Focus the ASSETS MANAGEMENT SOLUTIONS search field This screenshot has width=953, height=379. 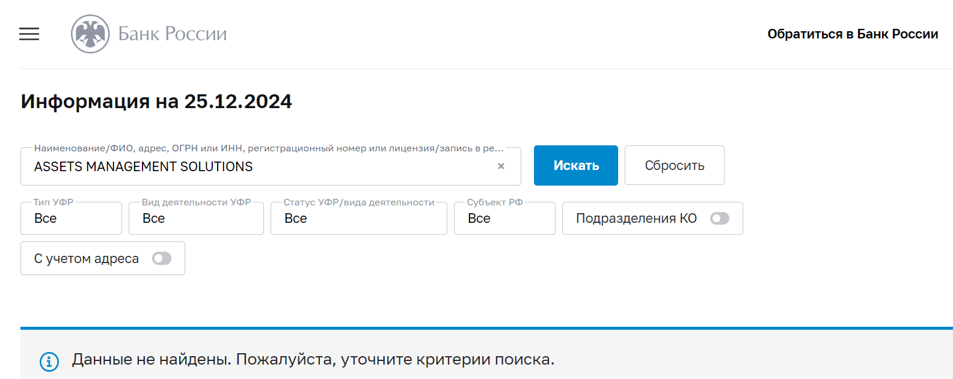[271, 166]
